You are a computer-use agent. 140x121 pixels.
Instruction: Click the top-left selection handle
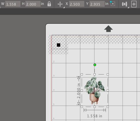(82, 75)
